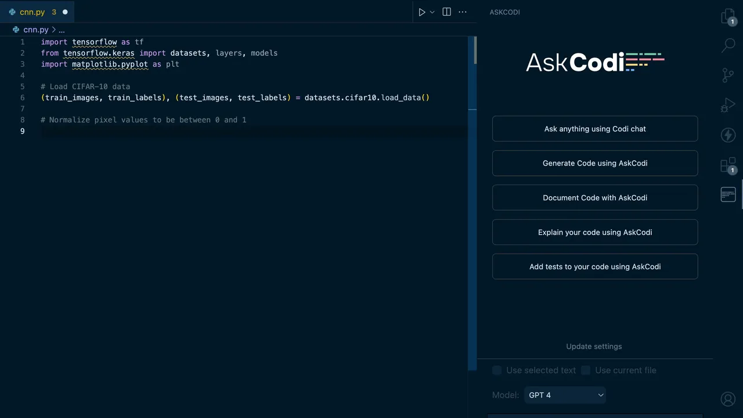Image resolution: width=743 pixels, height=418 pixels.
Task: Click Generate Code using AskCodi
Action: click(x=595, y=163)
